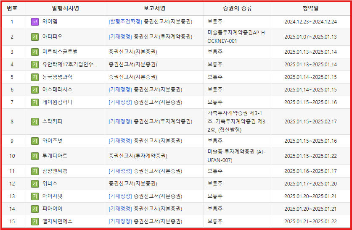Open the 삼양엔씨켐 company name
352x230 pixels.
click(55, 171)
